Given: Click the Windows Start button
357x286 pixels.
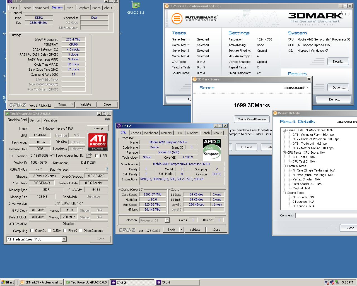Looking at the screenshot, I should tap(8, 282).
